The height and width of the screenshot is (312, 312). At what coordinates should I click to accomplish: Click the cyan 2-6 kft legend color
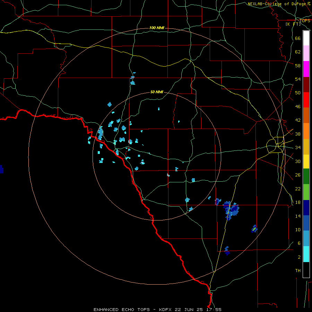pyautogui.click(x=306, y=254)
